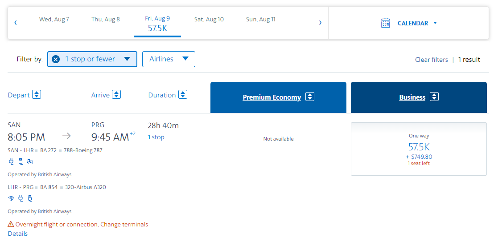Remove the '1 stop or fewer' filter
The height and width of the screenshot is (238, 498).
56,59
